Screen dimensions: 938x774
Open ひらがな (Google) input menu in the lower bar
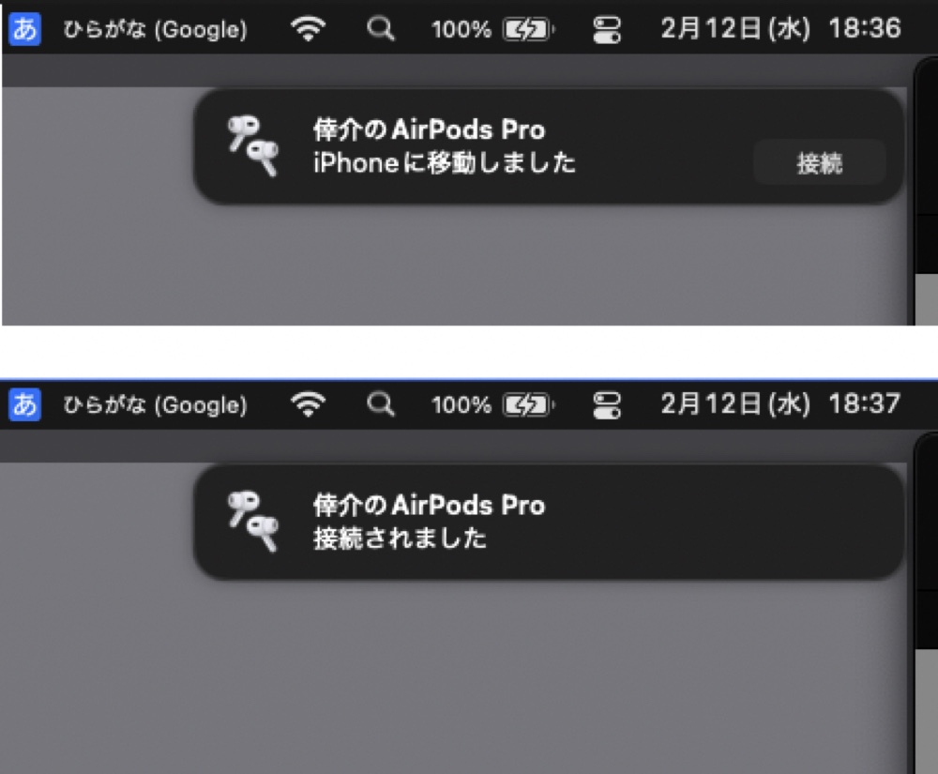coord(155,405)
